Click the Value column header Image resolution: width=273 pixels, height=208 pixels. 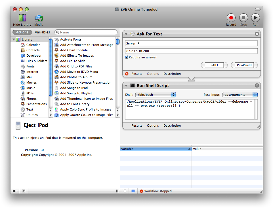pyautogui.click(x=227, y=149)
